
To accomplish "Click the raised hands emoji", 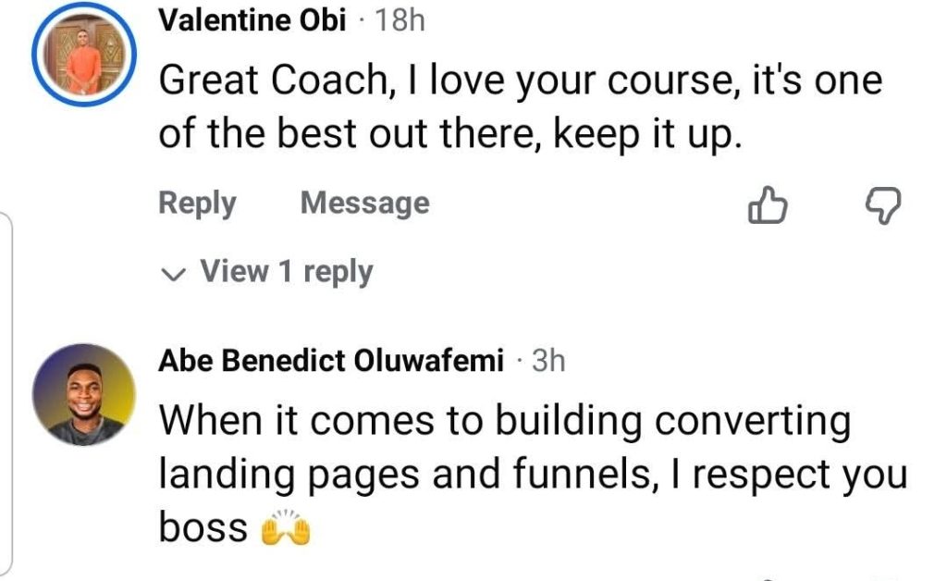I will click(286, 528).
